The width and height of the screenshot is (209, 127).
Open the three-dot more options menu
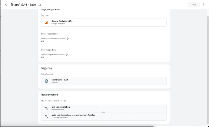(x=204, y=5)
